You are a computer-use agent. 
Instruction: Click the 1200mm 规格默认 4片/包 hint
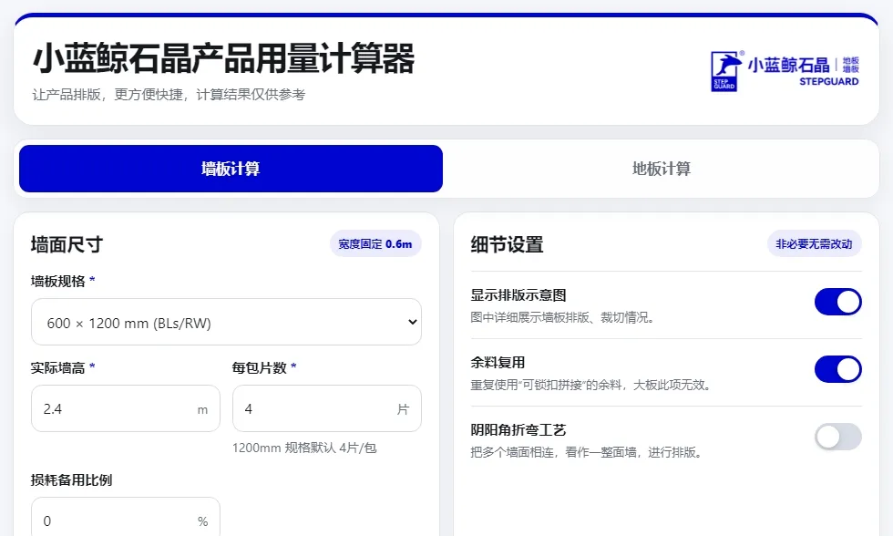[x=304, y=448]
